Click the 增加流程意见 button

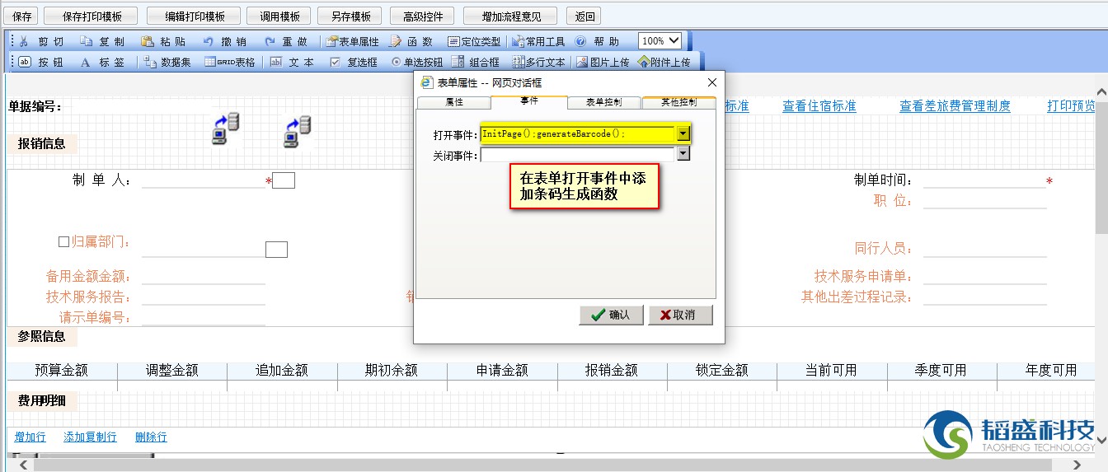509,16
